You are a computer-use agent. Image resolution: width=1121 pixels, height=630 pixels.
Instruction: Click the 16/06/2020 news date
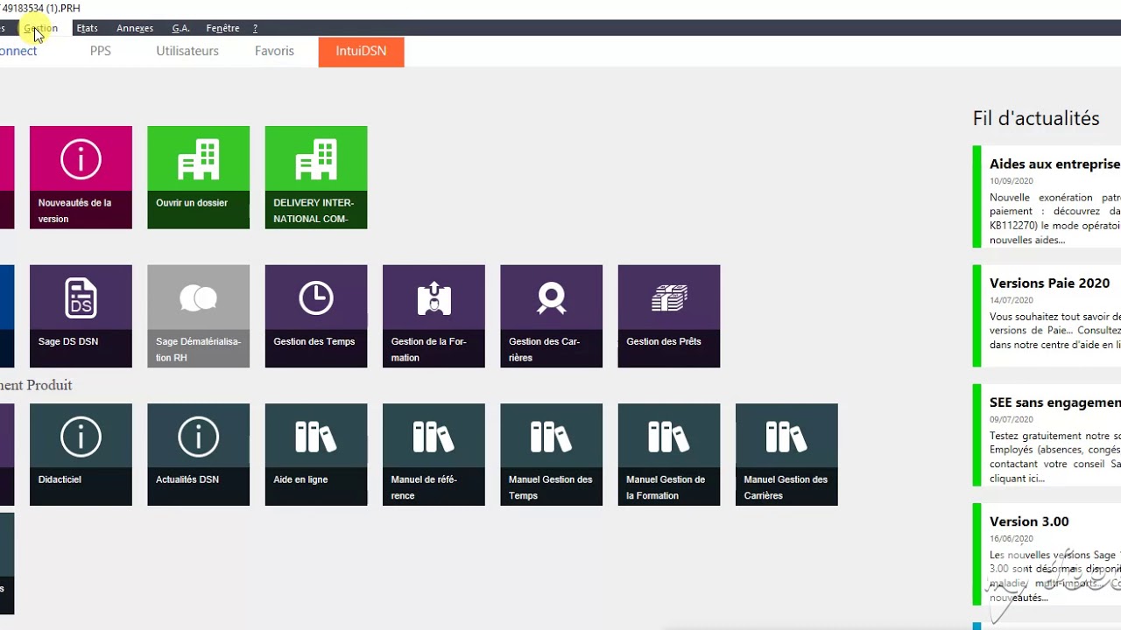pyautogui.click(x=1012, y=539)
